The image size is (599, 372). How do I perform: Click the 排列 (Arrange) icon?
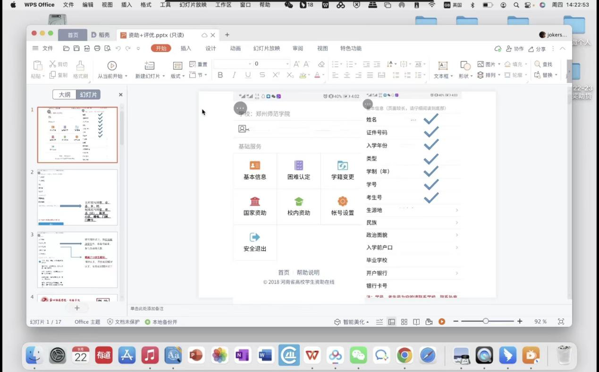[x=490, y=75]
